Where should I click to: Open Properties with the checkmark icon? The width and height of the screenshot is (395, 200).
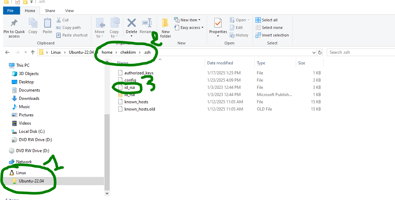218,23
